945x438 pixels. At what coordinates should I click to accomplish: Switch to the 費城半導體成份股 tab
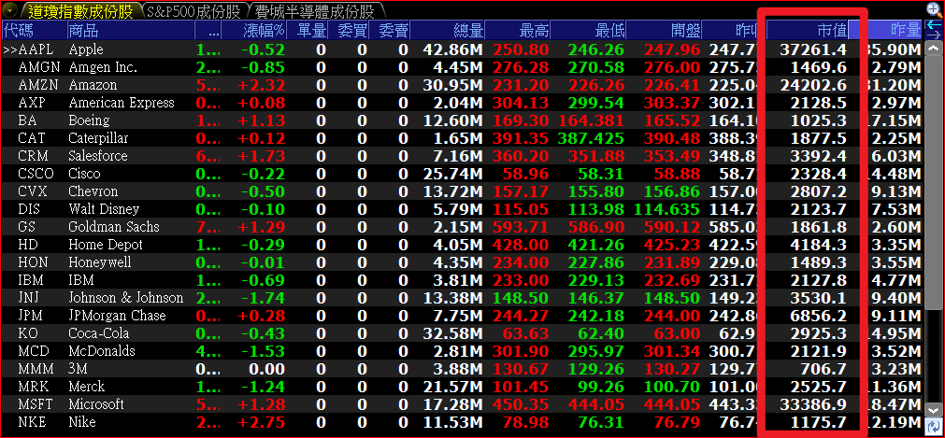[x=314, y=11]
